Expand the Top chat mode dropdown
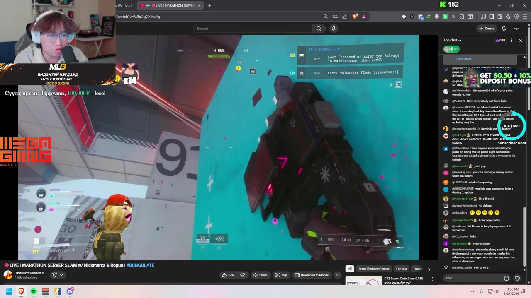This screenshot has height=298, width=531. click(x=452, y=40)
